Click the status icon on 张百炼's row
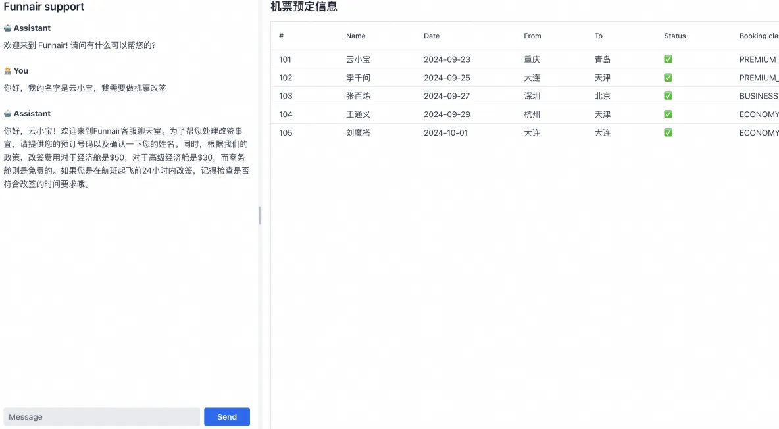This screenshot has width=779, height=429. click(668, 95)
